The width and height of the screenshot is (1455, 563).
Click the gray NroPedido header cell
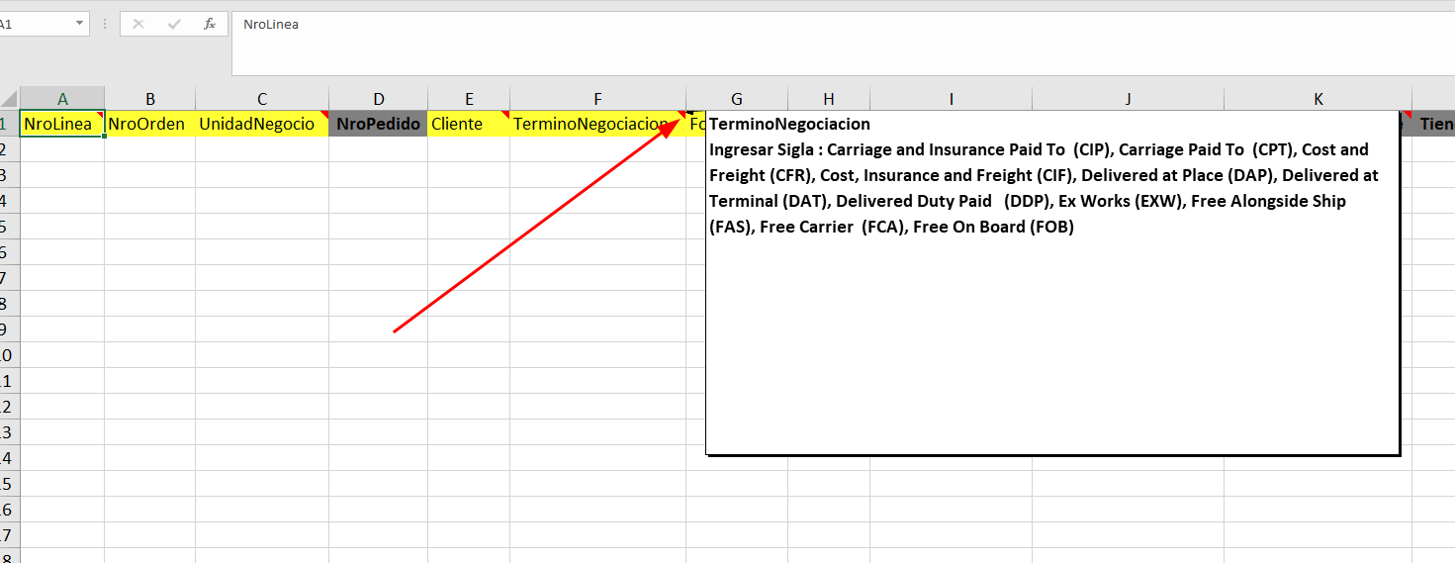378,125
